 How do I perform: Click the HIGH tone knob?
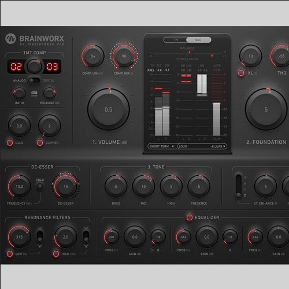pos(171,186)
